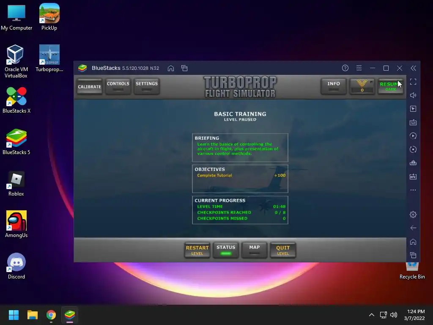Open BlueStacks help icon
This screenshot has height=325, width=433.
345,68
